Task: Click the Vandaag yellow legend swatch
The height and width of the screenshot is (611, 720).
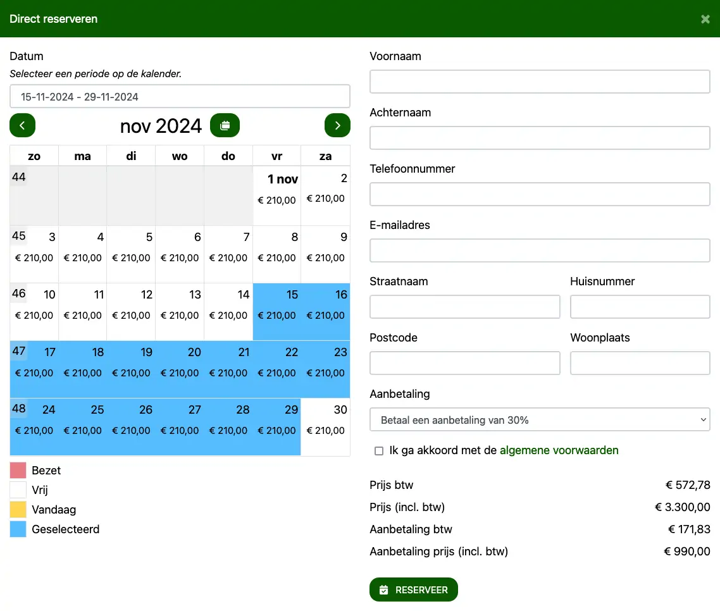Action: click(x=18, y=510)
